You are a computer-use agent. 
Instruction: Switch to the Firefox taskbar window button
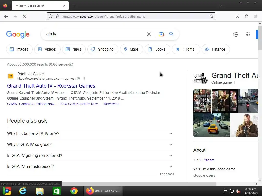(103, 191)
